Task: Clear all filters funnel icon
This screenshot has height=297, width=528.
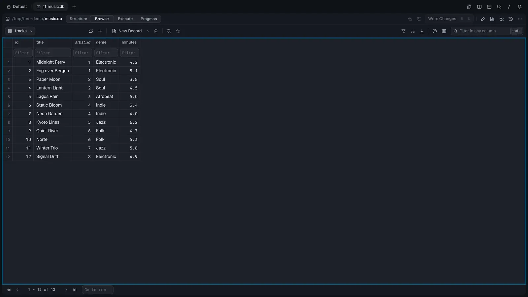Action: click(403, 31)
